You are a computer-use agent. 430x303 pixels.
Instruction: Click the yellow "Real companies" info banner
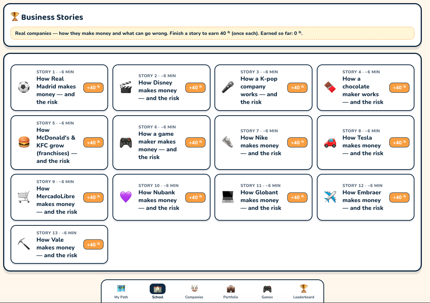point(212,33)
